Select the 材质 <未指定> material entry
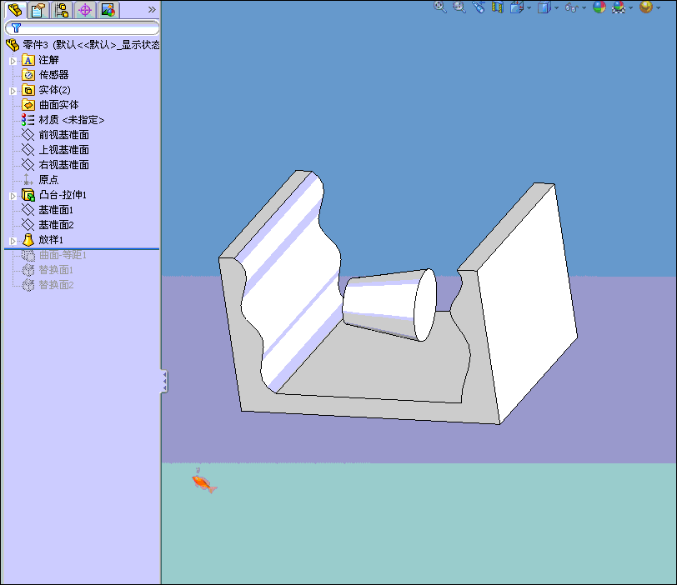 [x=71, y=120]
